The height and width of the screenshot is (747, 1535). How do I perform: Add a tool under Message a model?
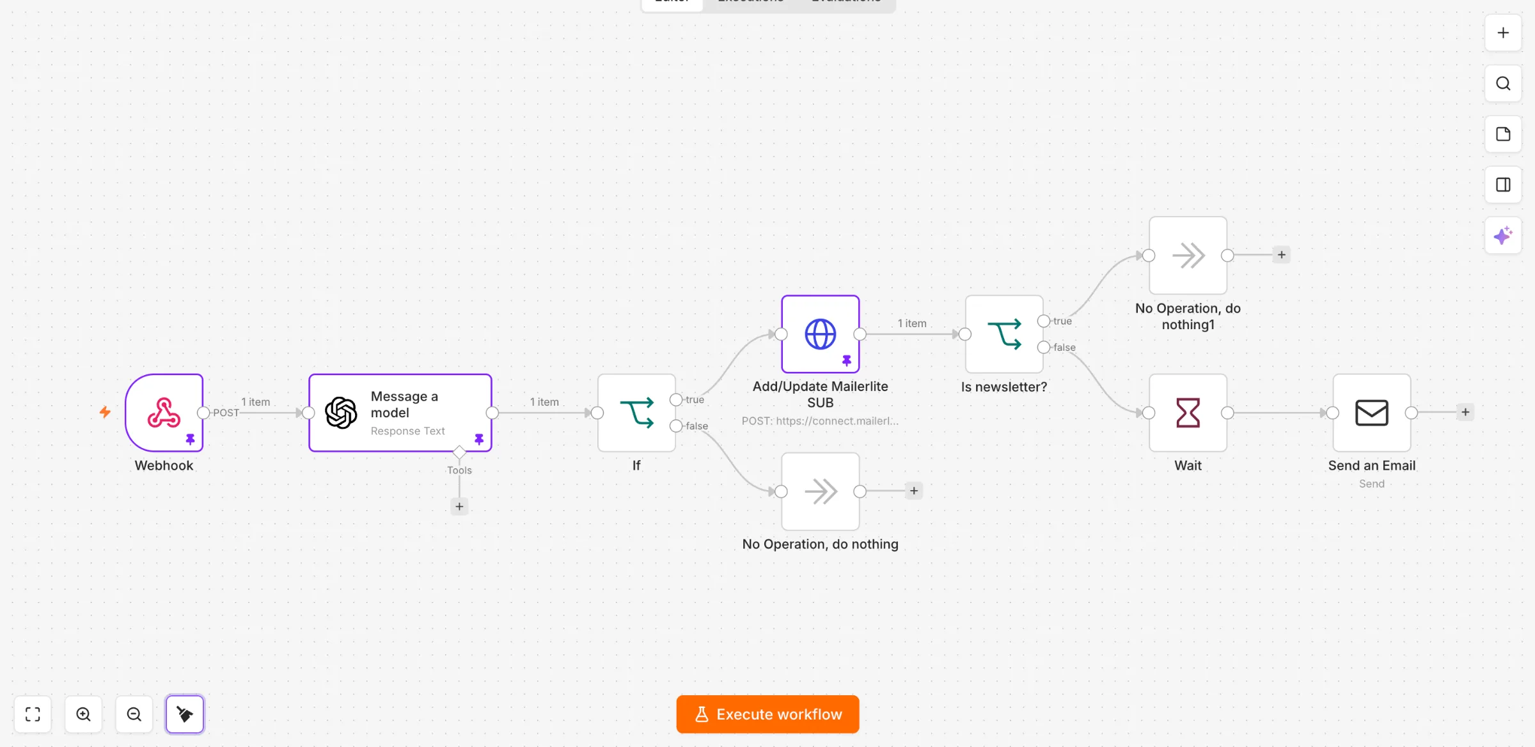click(459, 507)
